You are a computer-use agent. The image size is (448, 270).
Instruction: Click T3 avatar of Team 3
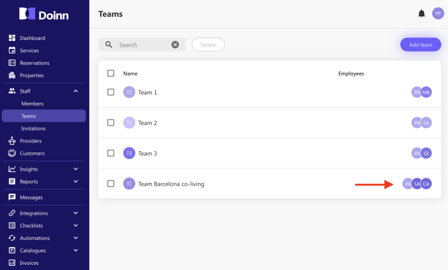tap(129, 153)
